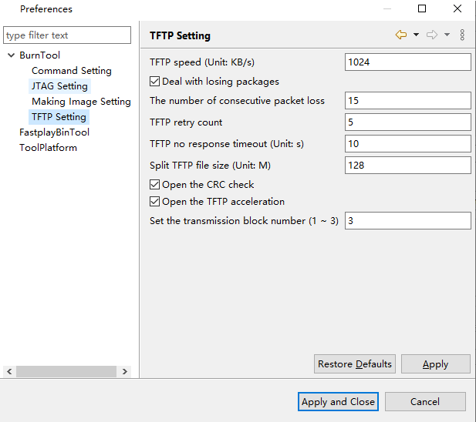Open the three-dot view menu icon

462,35
